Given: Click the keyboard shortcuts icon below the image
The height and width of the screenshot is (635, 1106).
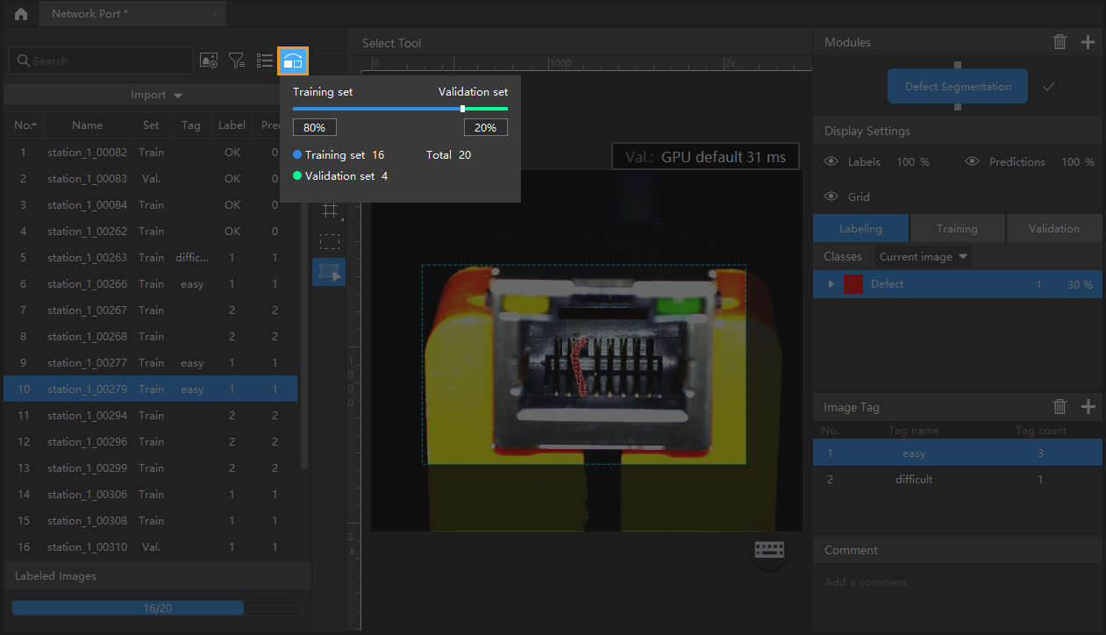Looking at the screenshot, I should (x=769, y=550).
